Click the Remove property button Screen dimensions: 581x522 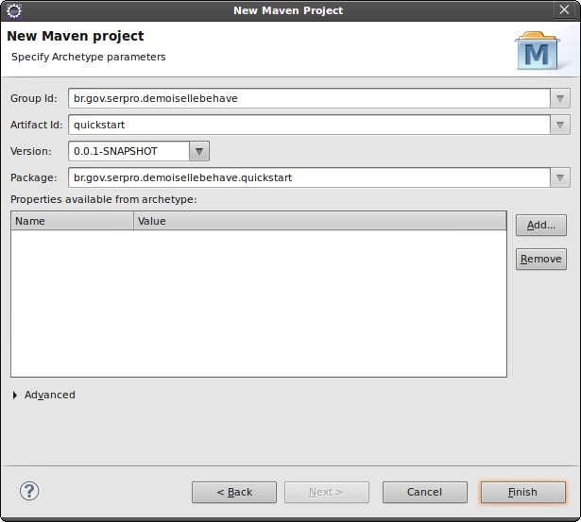point(541,260)
